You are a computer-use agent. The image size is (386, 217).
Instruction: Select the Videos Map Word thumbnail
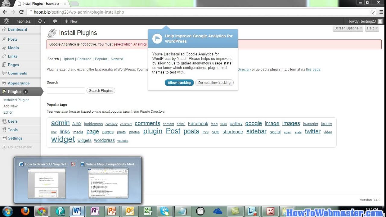[x=108, y=183]
